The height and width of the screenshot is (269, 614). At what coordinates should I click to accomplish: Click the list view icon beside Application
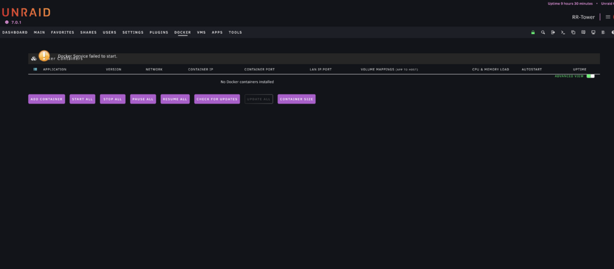[x=35, y=69]
